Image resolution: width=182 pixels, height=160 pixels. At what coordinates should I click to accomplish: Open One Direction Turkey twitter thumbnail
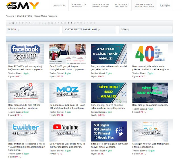pyautogui.click(x=67, y=54)
